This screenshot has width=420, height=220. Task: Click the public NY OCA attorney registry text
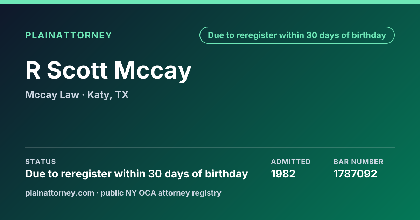161,193
